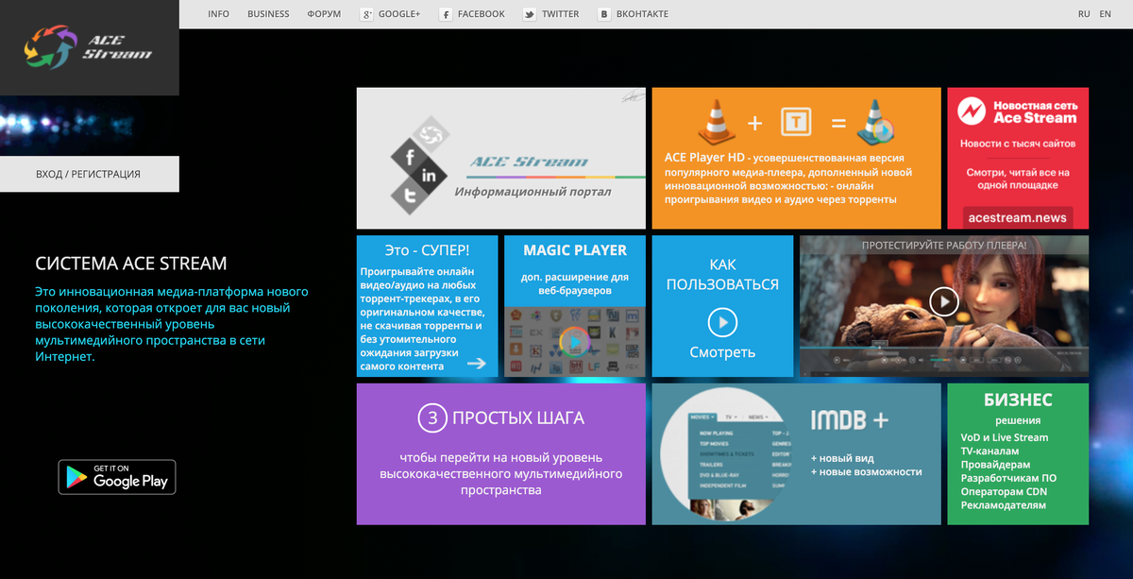The width and height of the screenshot is (1133, 579).
Task: Open the ВКОНТАКТЕ text link
Action: tap(642, 14)
